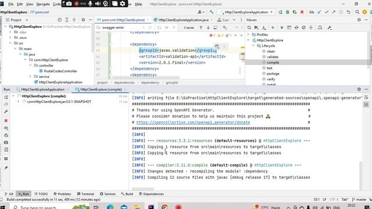Open the Help menu
The width and height of the screenshot is (372, 209).
138,4
